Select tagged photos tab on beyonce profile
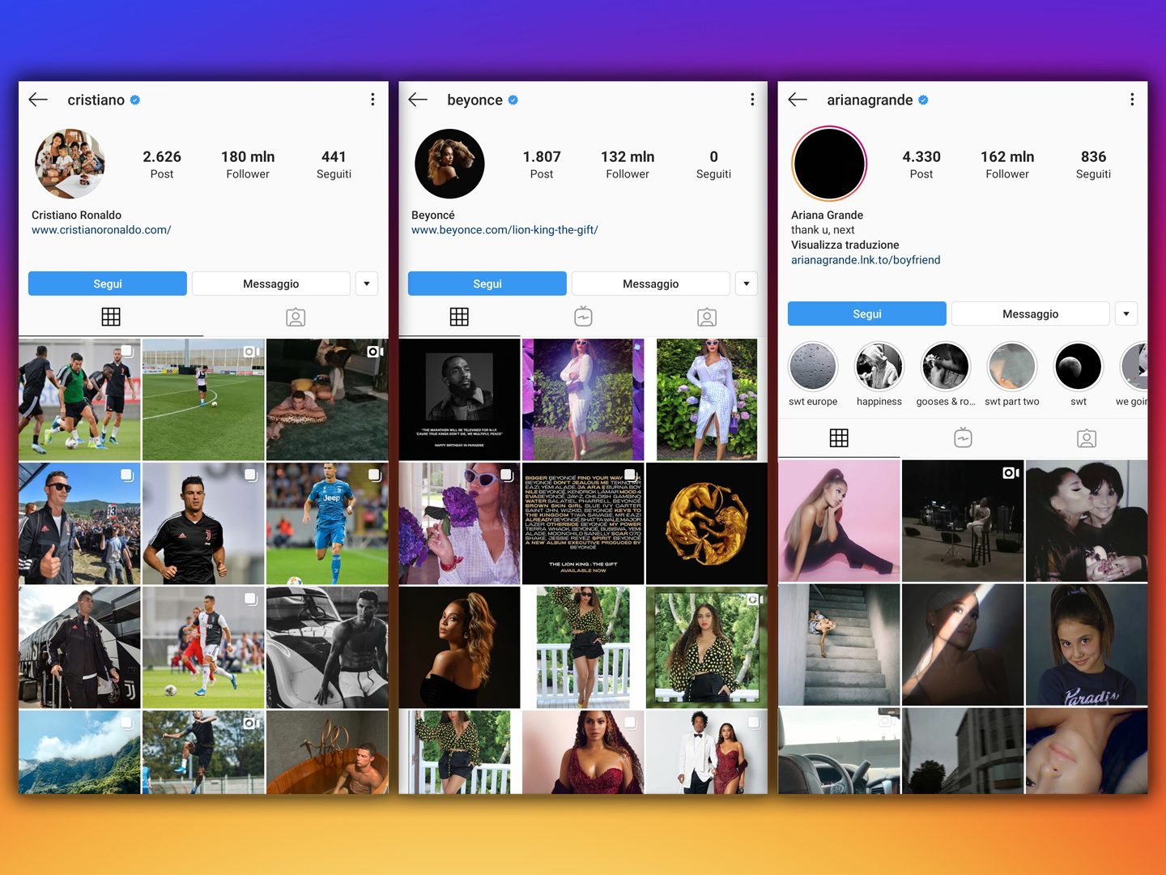The height and width of the screenshot is (875, 1166). (x=707, y=317)
